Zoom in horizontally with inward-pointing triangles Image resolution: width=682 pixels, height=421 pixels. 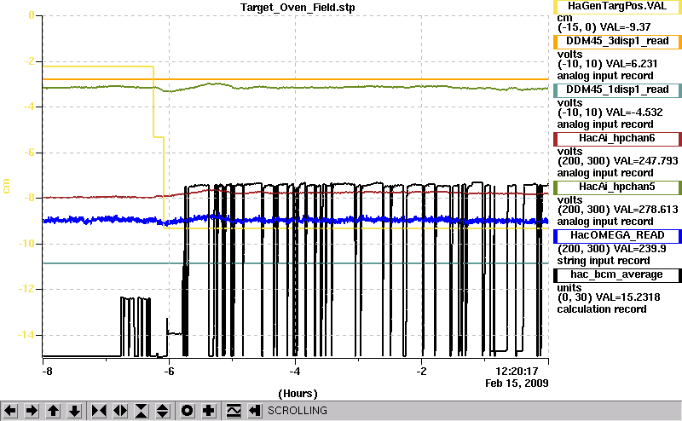click(x=99, y=411)
